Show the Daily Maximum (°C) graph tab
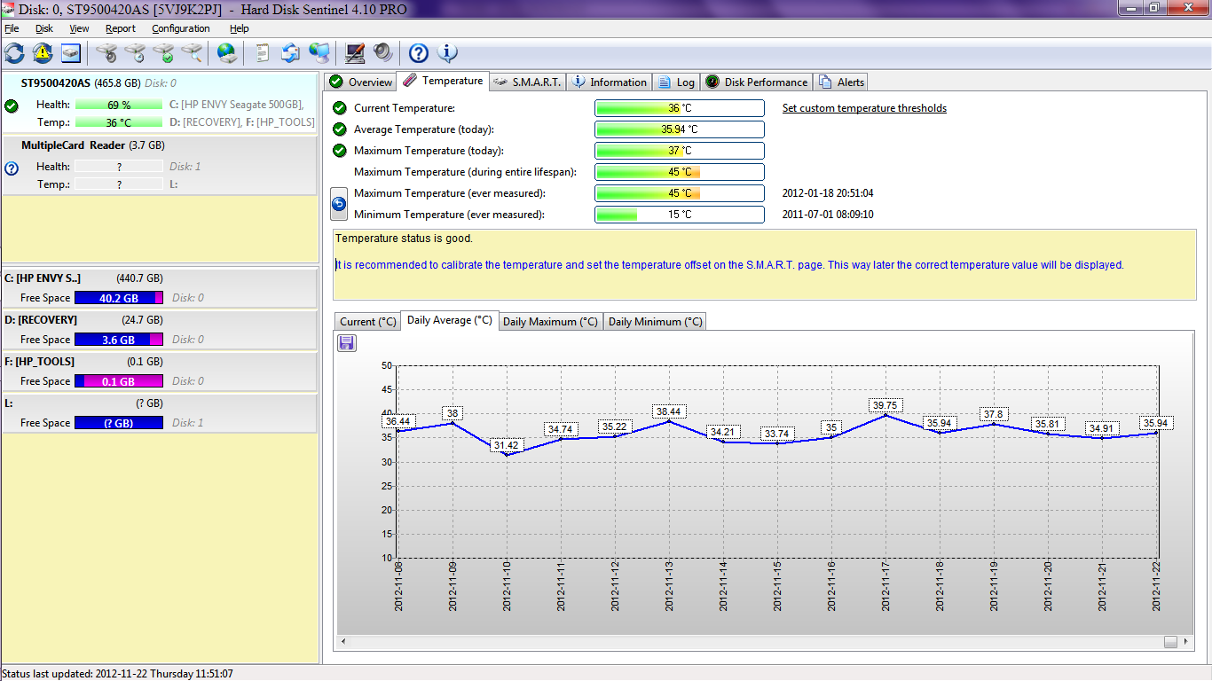 click(551, 322)
